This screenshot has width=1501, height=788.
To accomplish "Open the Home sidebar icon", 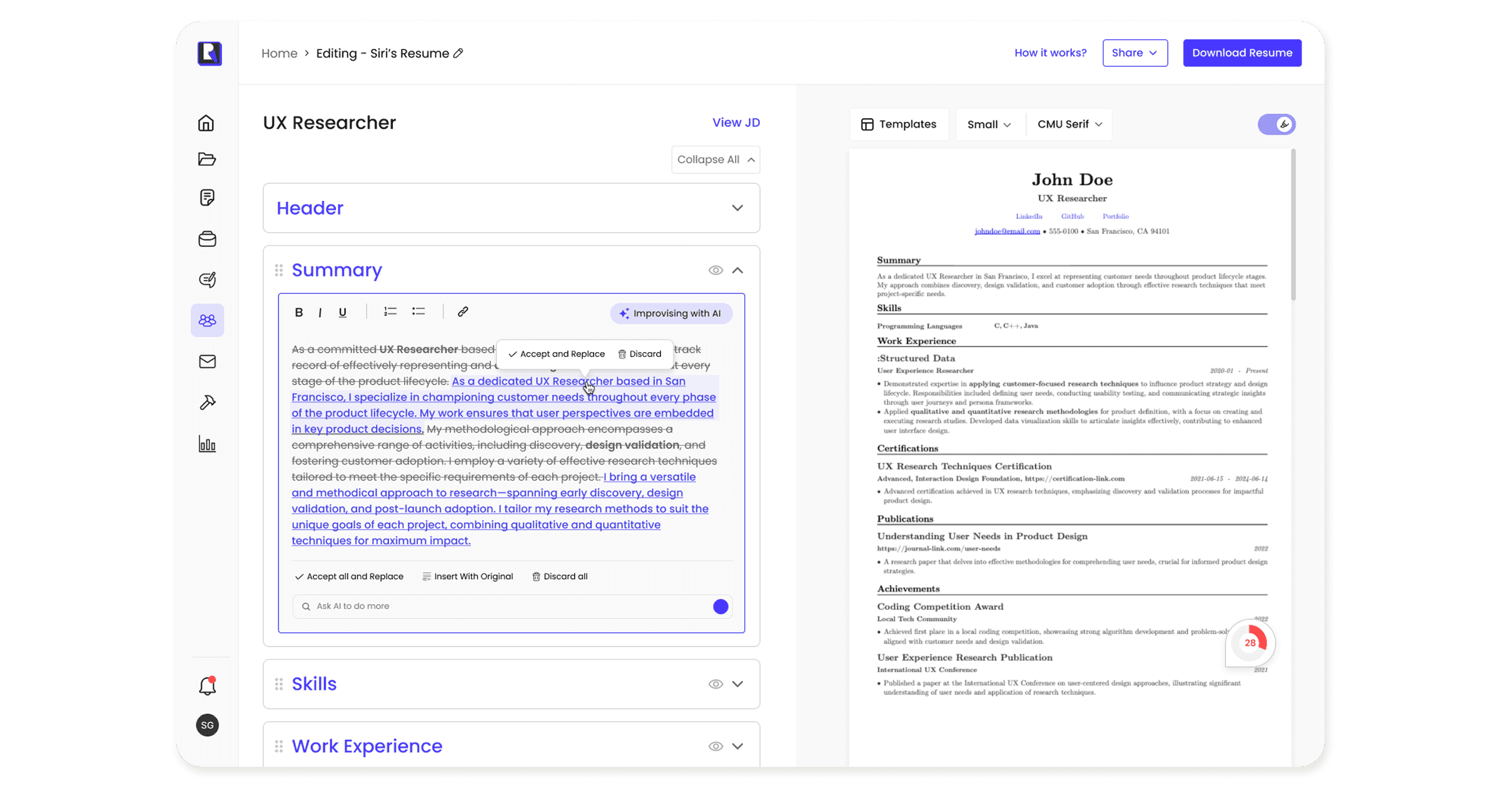I will [x=206, y=123].
